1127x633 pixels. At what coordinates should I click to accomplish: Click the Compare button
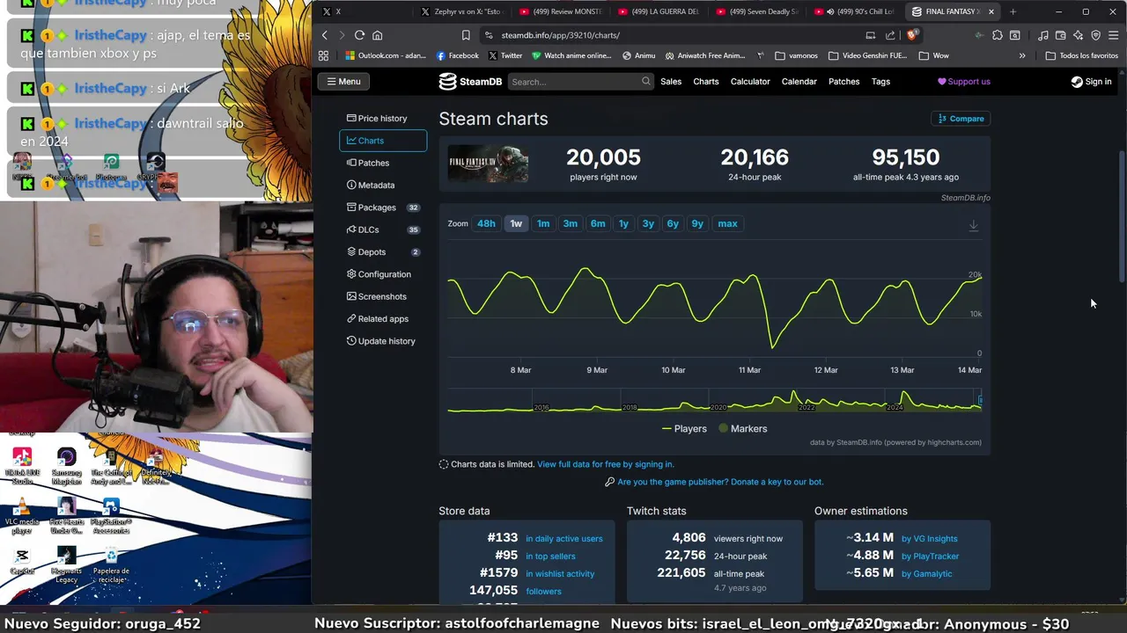pyautogui.click(x=961, y=119)
